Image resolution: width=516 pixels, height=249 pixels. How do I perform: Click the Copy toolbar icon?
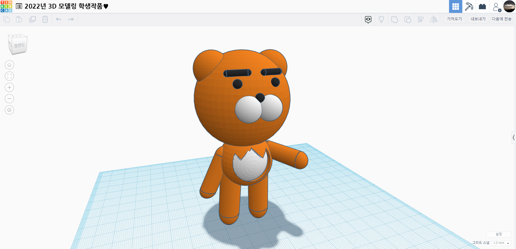[x=6, y=19]
